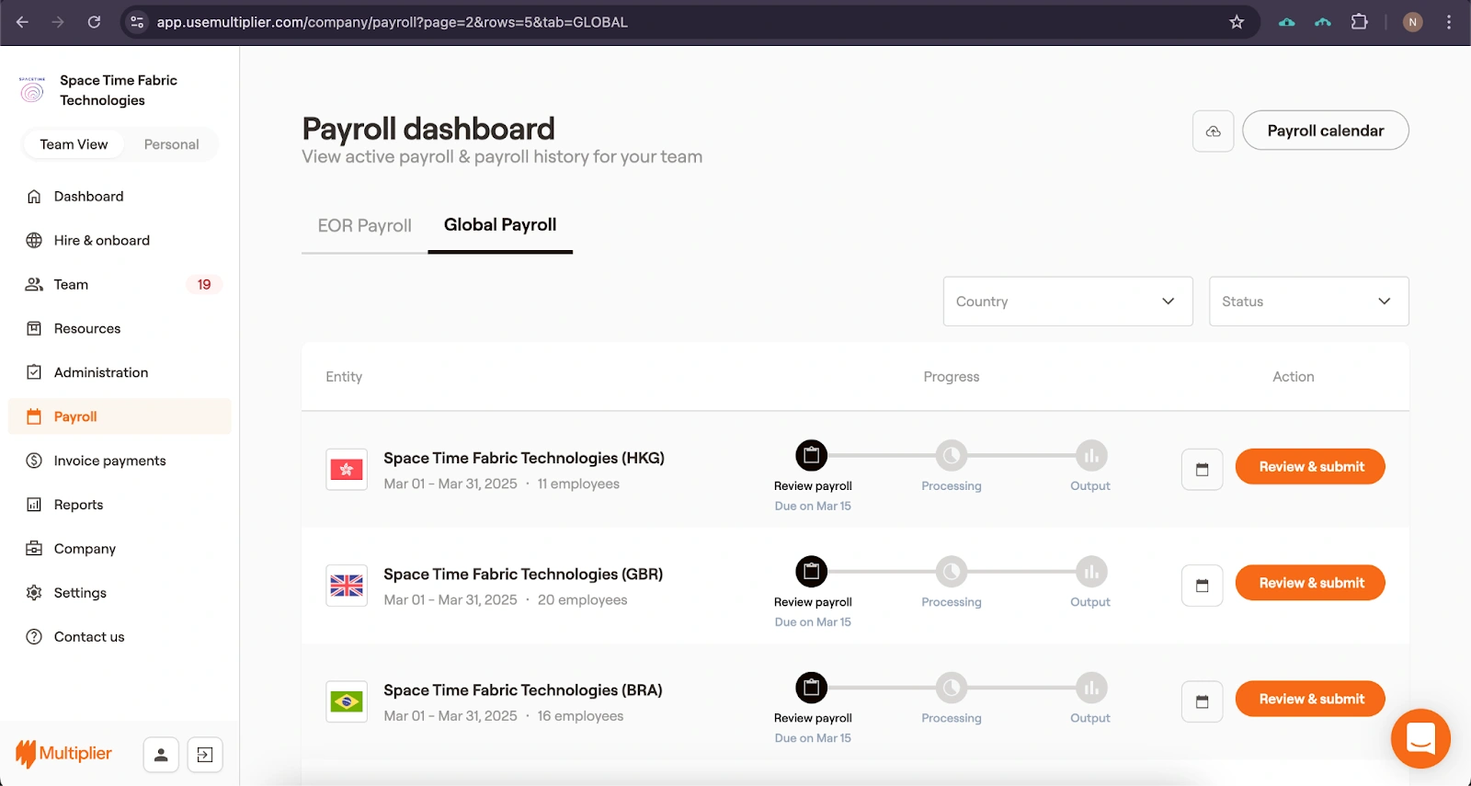Select the Global Payroll tab
Viewport: 1471px width, 786px height.
500,226
